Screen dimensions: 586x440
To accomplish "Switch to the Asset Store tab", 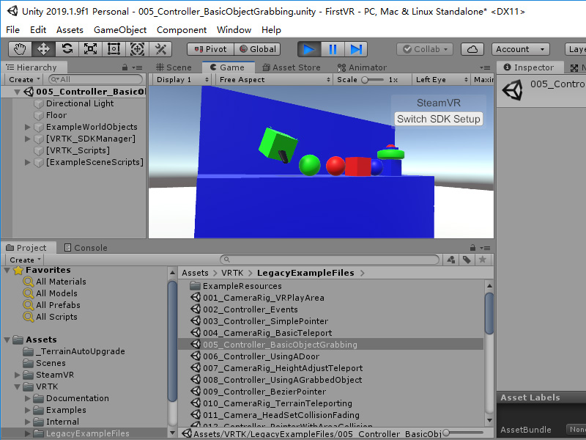I will [x=292, y=67].
